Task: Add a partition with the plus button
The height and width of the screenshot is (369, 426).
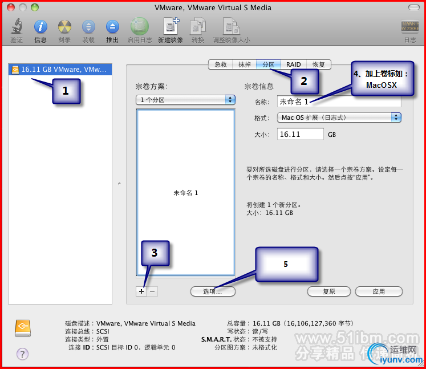Action: (x=141, y=291)
